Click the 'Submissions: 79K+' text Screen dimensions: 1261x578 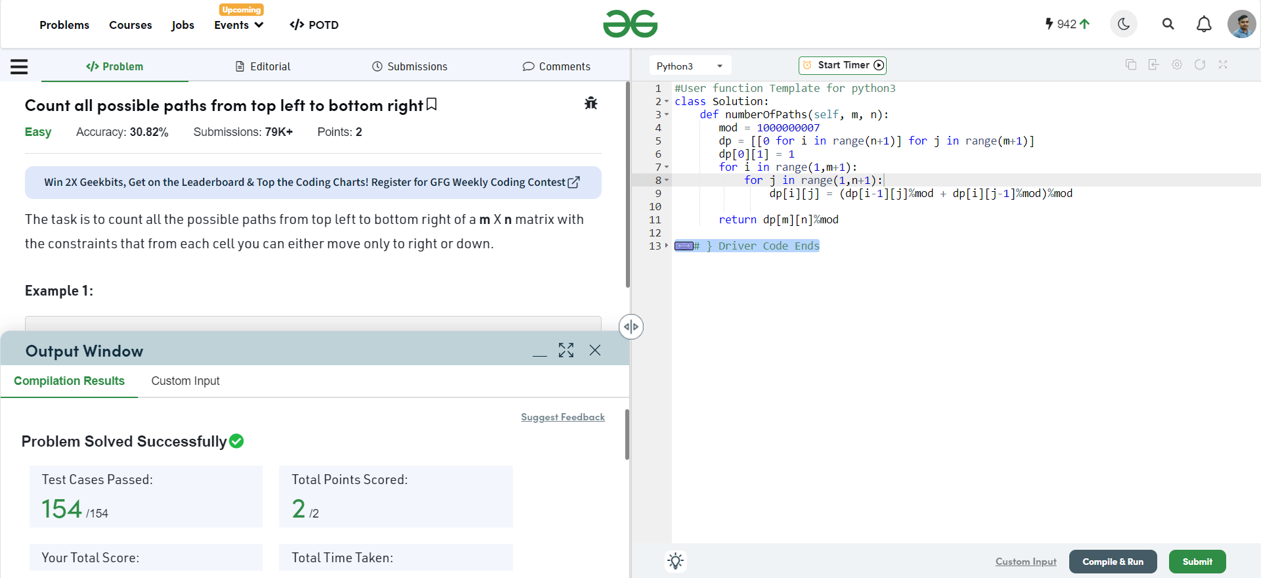click(x=243, y=132)
